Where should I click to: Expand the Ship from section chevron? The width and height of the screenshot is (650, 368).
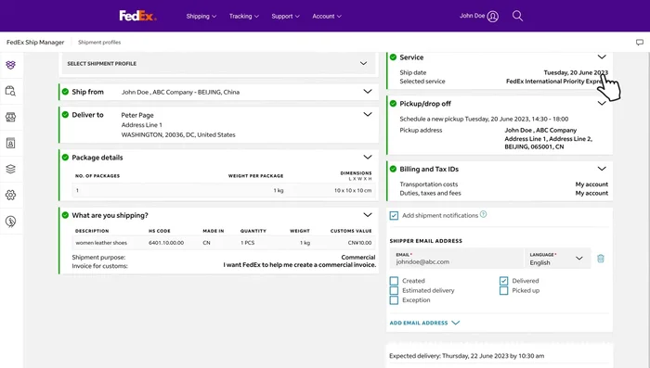coord(368,92)
